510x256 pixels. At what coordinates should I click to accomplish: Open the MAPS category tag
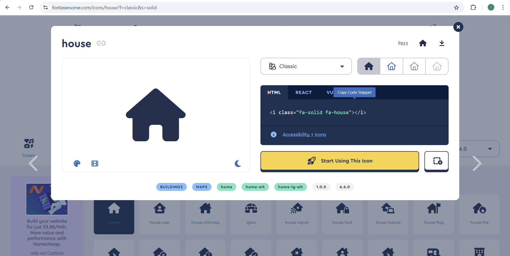pyautogui.click(x=202, y=187)
